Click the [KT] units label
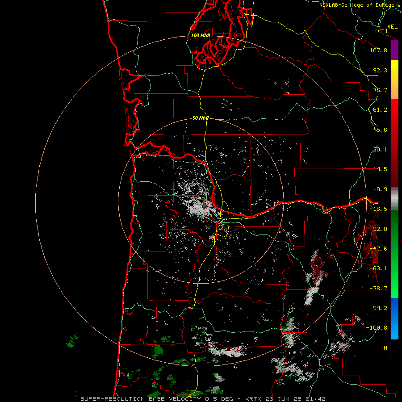This screenshot has height=402, width=402. [381, 31]
